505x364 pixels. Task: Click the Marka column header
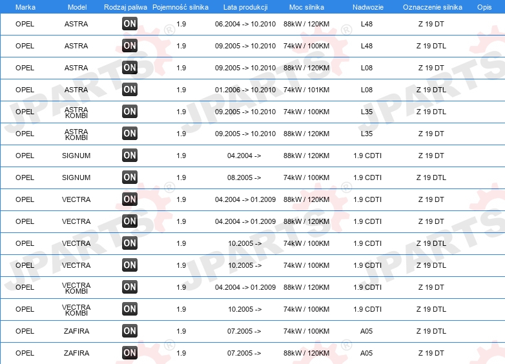(x=25, y=7)
